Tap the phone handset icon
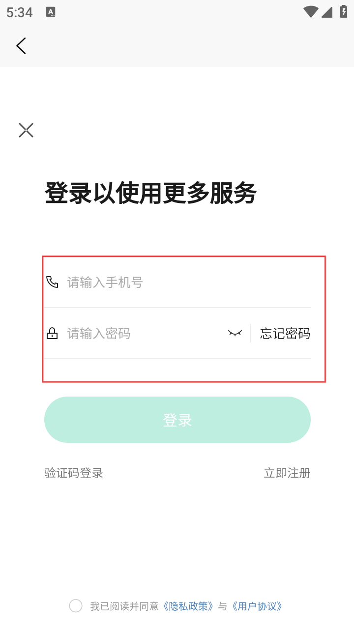This screenshot has width=354, height=629. point(52,282)
